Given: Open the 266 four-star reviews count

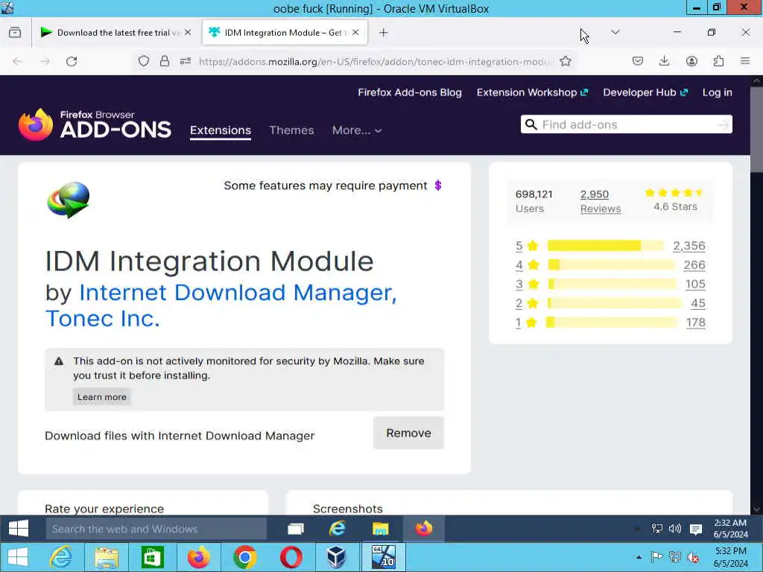Looking at the screenshot, I should click(694, 264).
